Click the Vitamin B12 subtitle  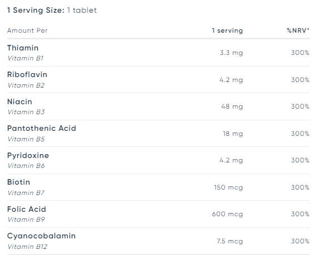click(x=27, y=247)
